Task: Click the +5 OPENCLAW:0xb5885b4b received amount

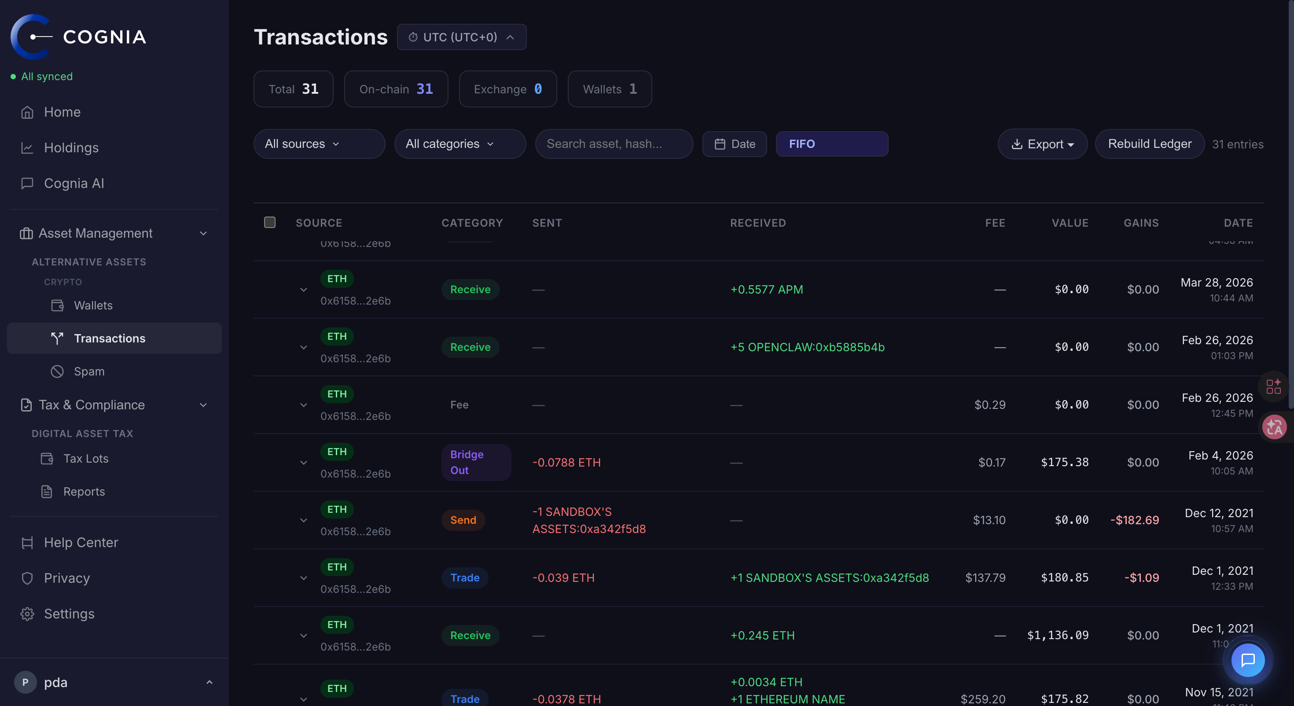Action: point(807,347)
